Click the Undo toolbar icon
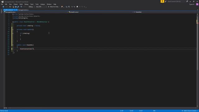Viewport: 199px width, 112px height. (21, 7)
